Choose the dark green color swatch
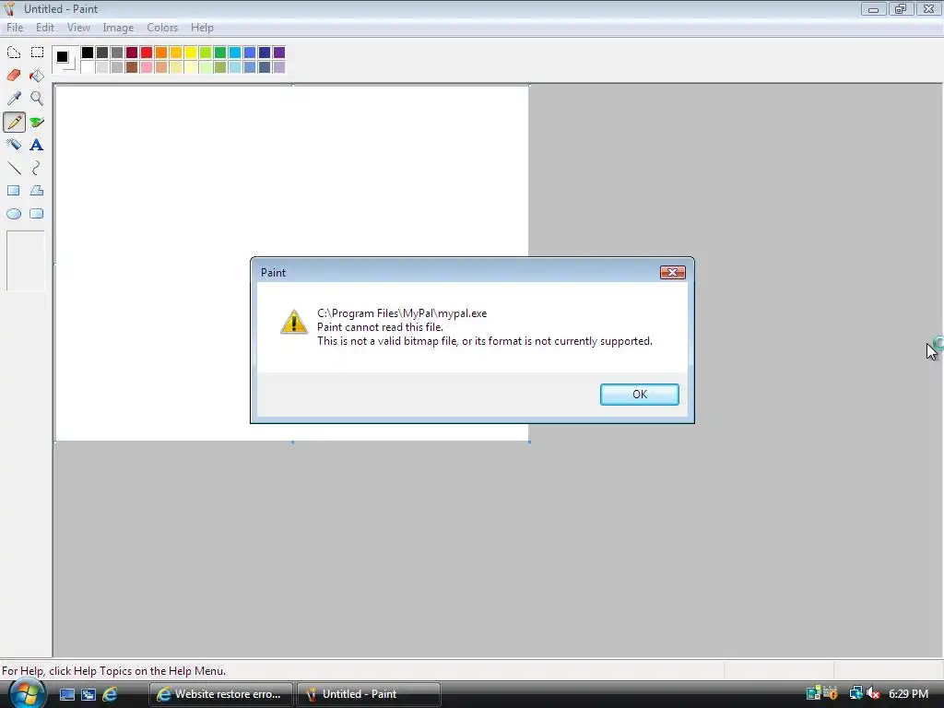 coord(220,53)
